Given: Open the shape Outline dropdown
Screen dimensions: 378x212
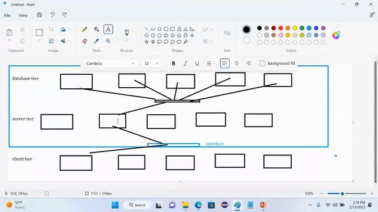Looking at the screenshot, I should point(207,29).
